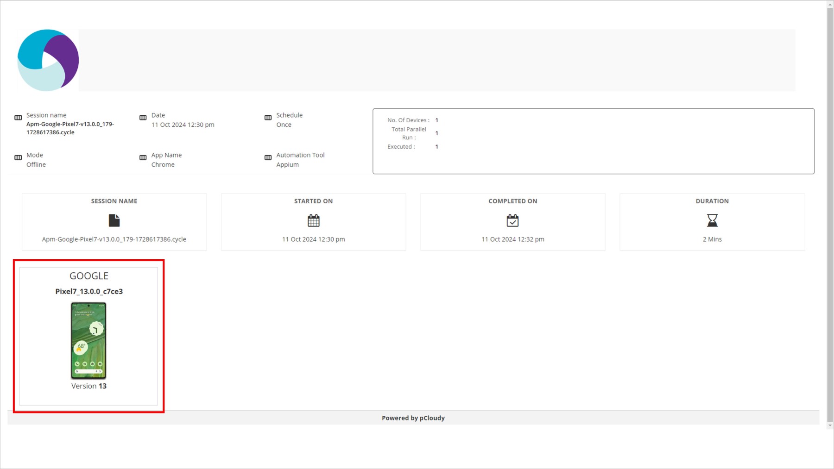Click the Powered by pCloudy footer text

click(413, 418)
